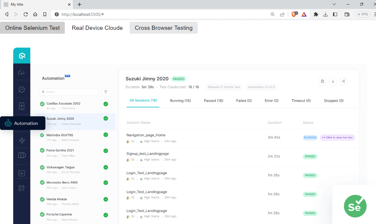Click the lightning bolt icon in the sidebar

(x=22, y=140)
